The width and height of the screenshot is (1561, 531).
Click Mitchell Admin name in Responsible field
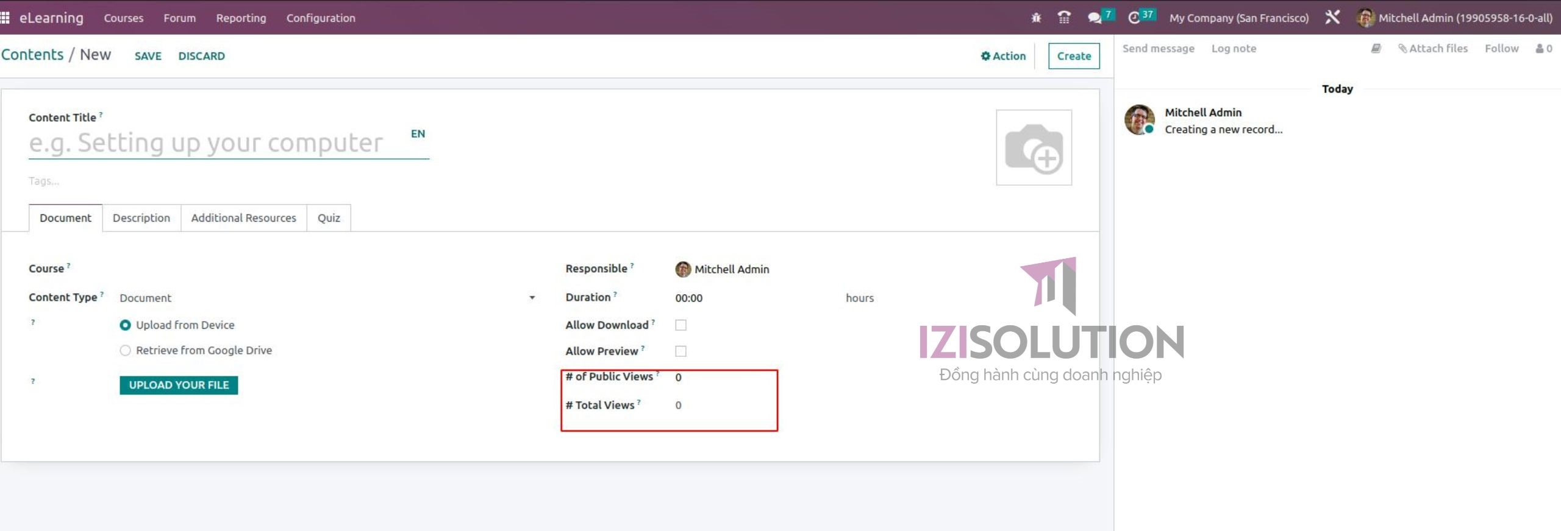732,269
